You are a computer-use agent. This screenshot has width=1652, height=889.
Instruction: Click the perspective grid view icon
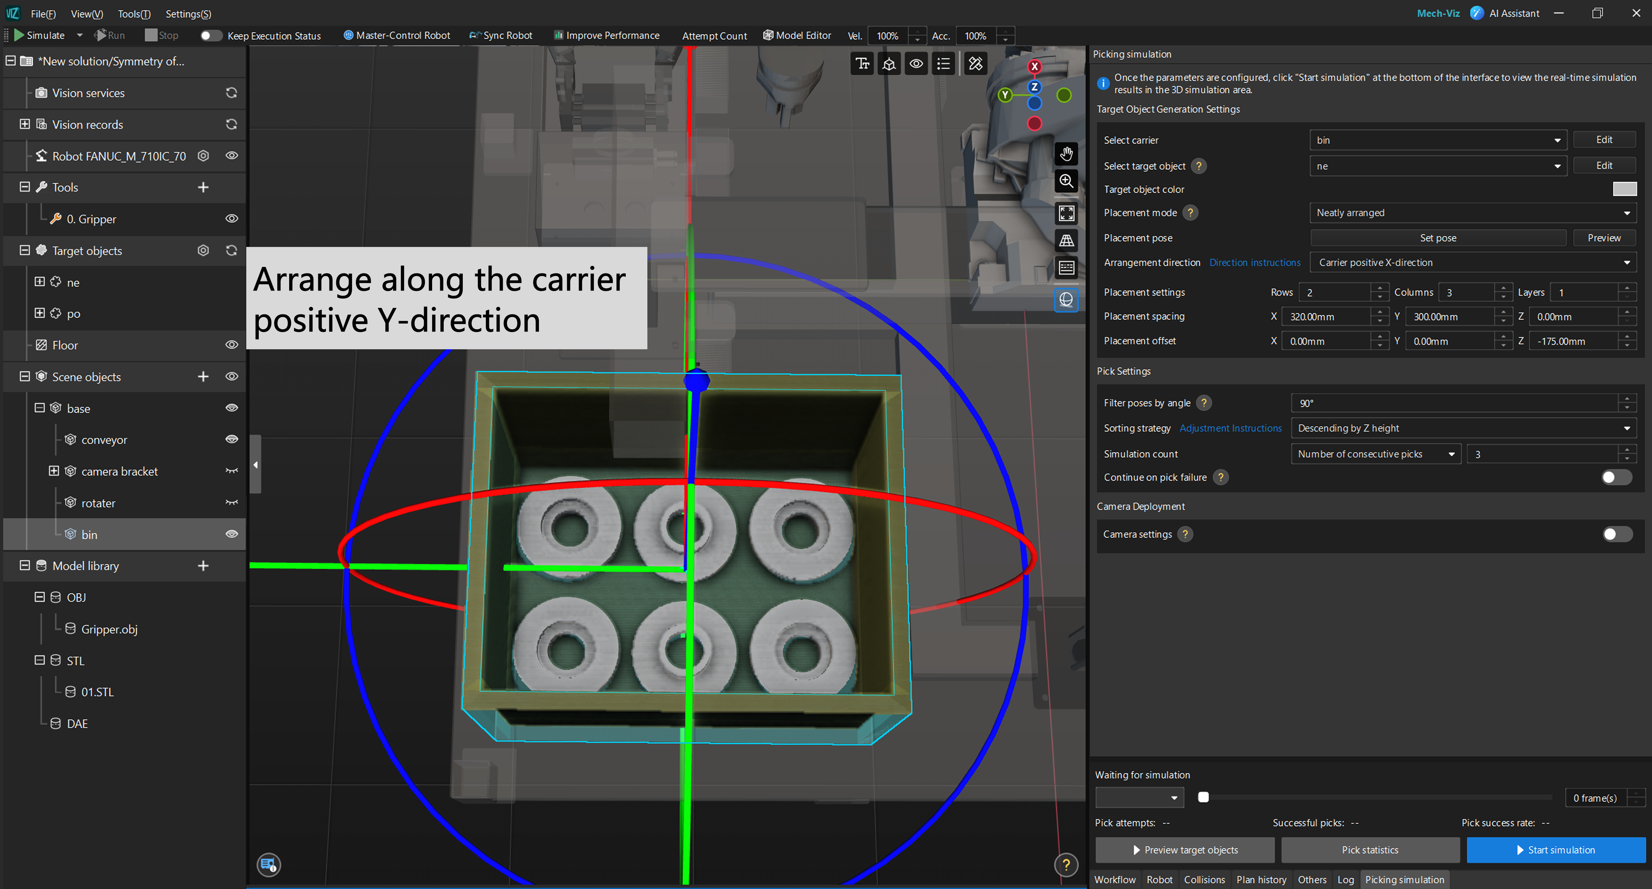(1066, 240)
